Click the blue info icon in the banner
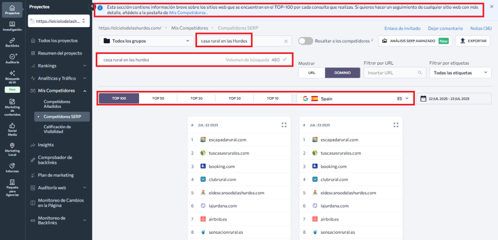Screen dimensions: 498x240 100,7
